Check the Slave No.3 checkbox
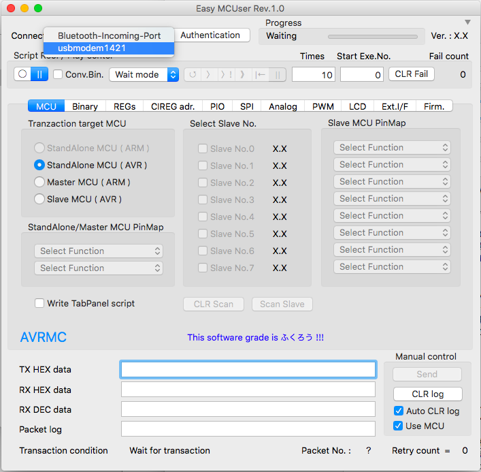The width and height of the screenshot is (481, 472). point(203,200)
